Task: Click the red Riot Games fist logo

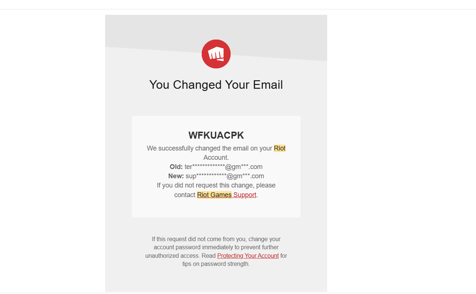Action: coord(216,54)
